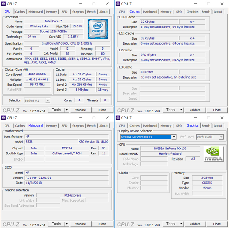The width and height of the screenshot is (229, 228).
Task: Click Validate button in Mainboard window
Action: 81,224
